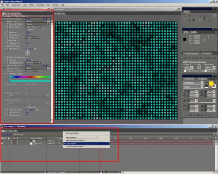The width and height of the screenshot is (218, 174).
Task: Click the Effect Controls vertical scrollbar
Action: coord(52,70)
